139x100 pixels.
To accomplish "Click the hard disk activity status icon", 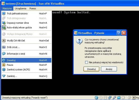I will click(96, 98).
